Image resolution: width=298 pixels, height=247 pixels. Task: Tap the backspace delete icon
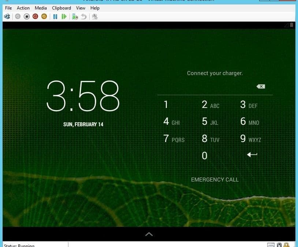coord(261,86)
